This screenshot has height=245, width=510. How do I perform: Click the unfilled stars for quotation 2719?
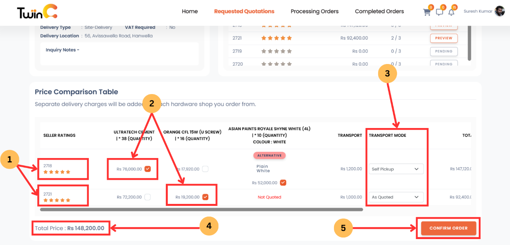coord(276,51)
